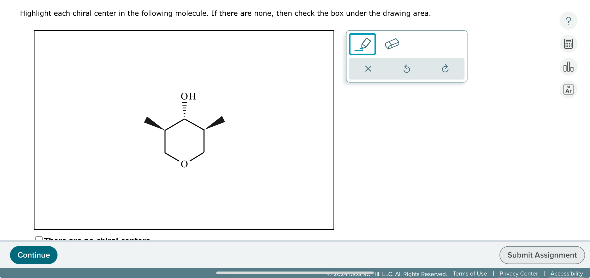The width and height of the screenshot is (590, 278).
Task: Select the highlighter tool
Action: pyautogui.click(x=362, y=44)
